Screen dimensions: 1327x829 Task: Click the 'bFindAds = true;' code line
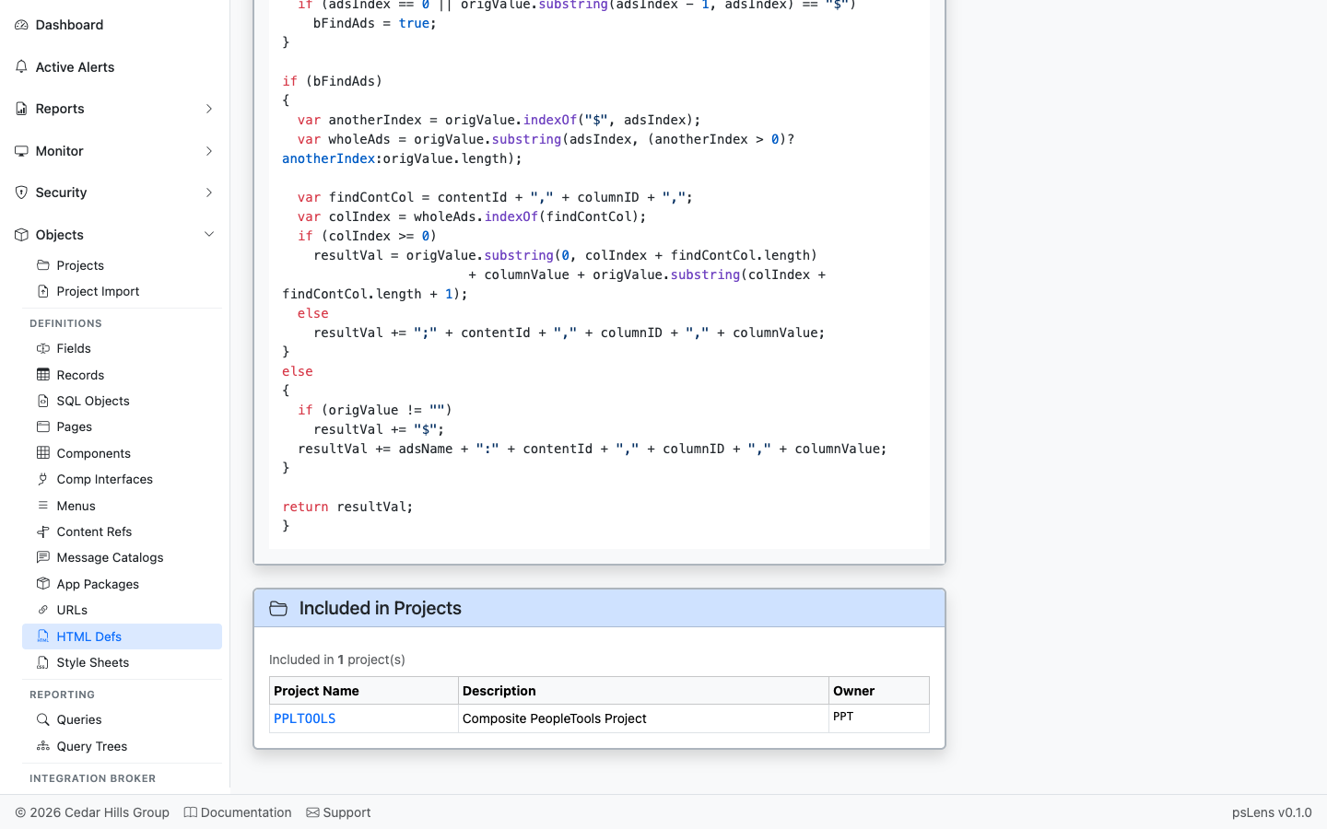pos(375,23)
